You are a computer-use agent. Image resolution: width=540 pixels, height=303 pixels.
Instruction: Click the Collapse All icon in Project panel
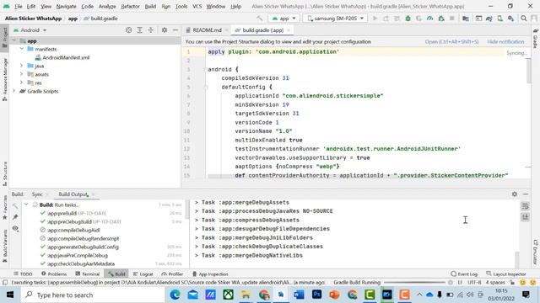(x=151, y=30)
